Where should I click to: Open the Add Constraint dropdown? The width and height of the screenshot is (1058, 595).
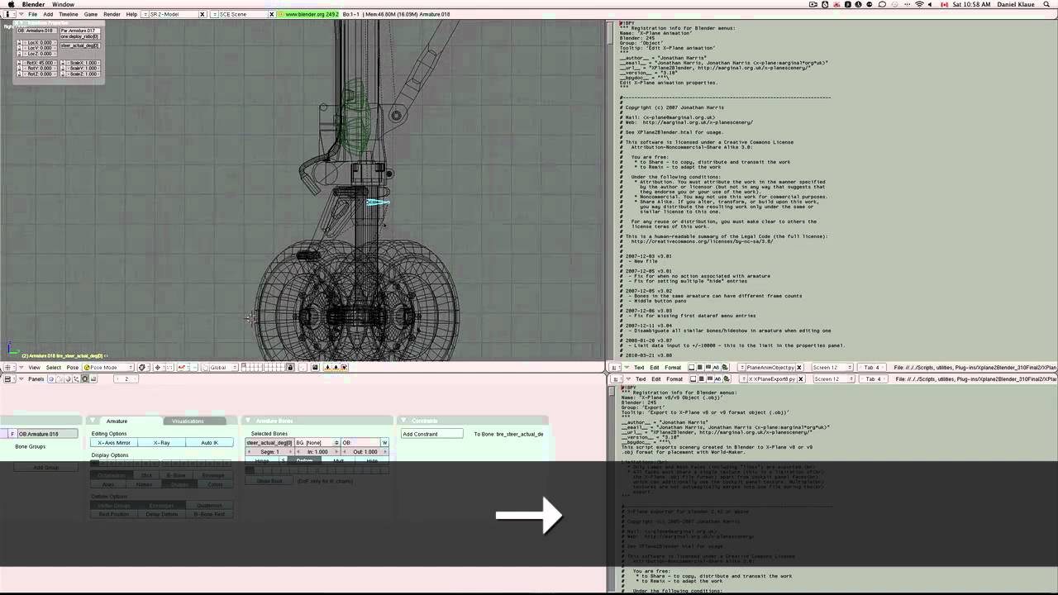(x=432, y=434)
